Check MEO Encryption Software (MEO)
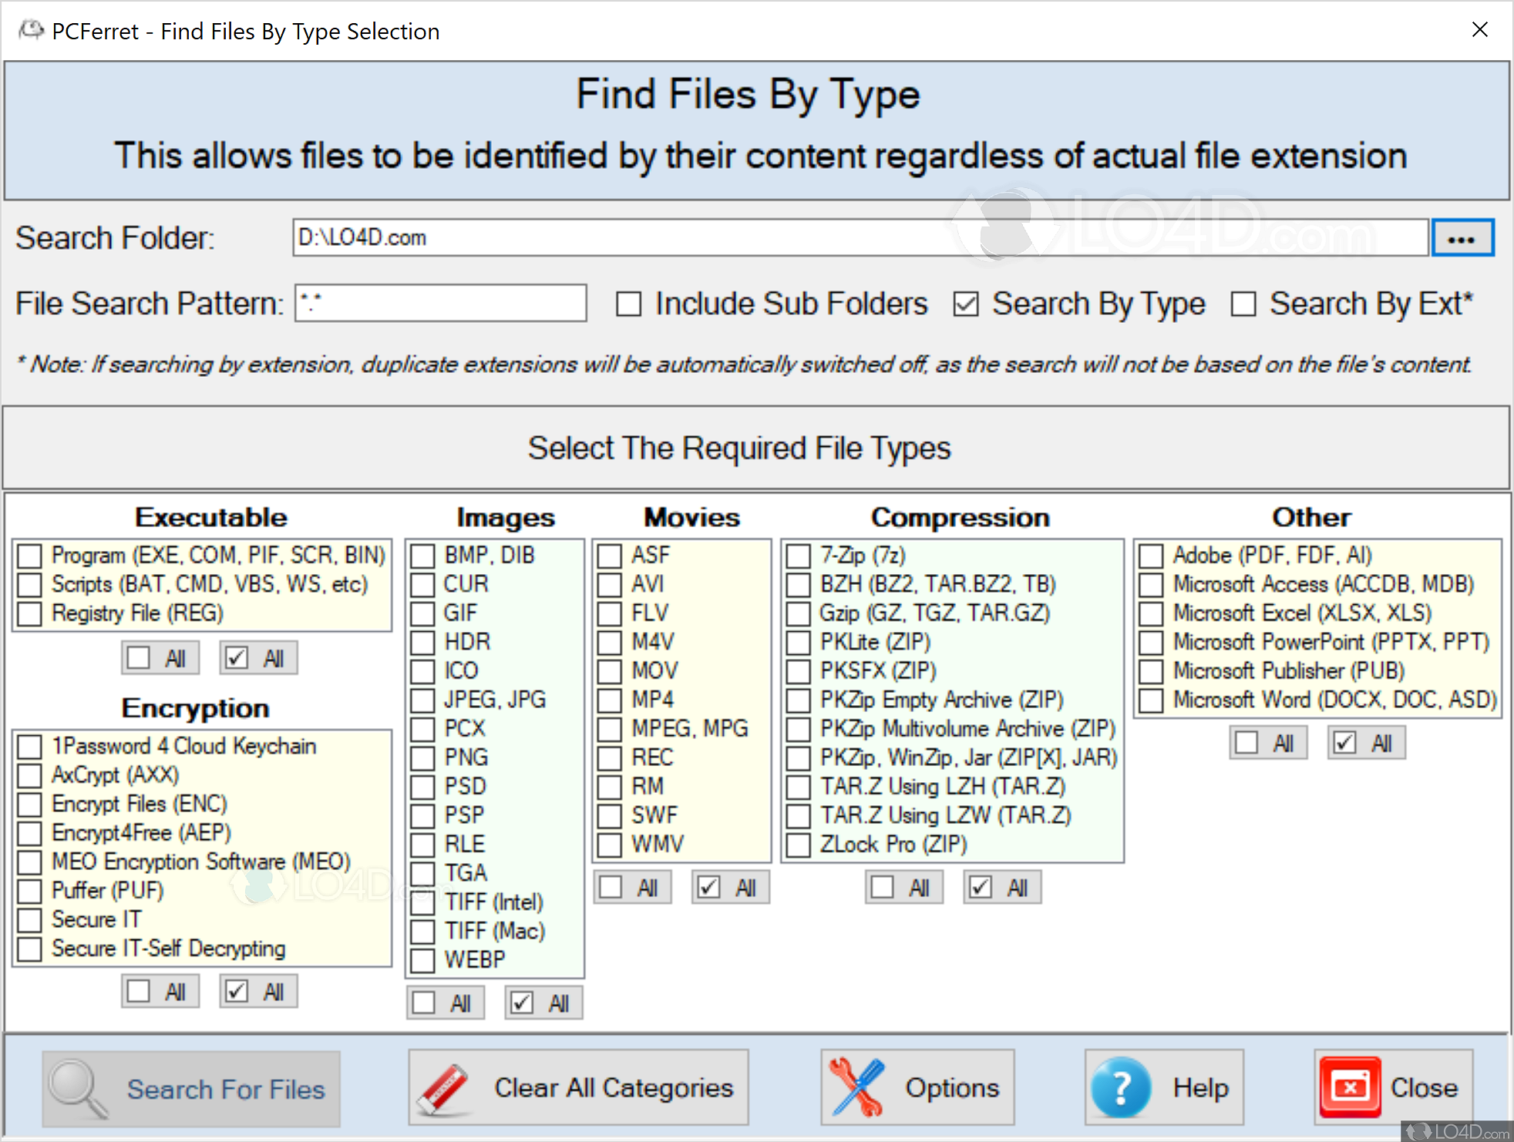This screenshot has height=1142, width=1514. [30, 862]
